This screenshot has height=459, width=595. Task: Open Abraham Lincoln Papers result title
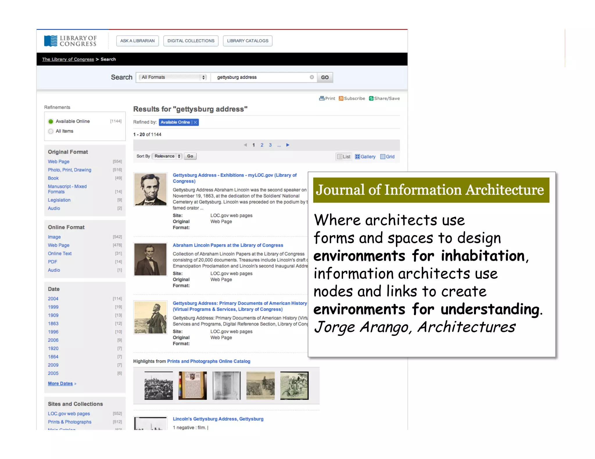click(x=228, y=245)
